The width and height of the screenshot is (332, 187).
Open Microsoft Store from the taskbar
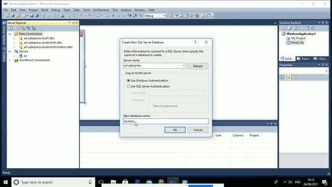(125, 182)
